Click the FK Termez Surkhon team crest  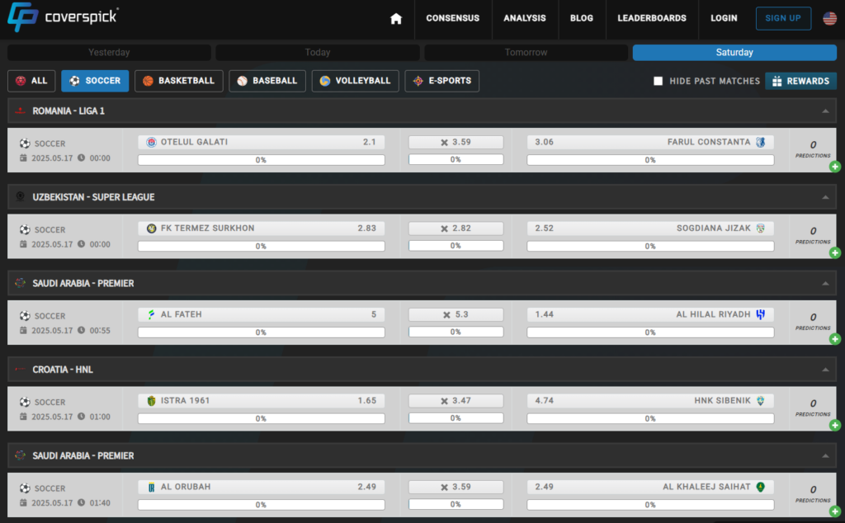click(x=152, y=229)
